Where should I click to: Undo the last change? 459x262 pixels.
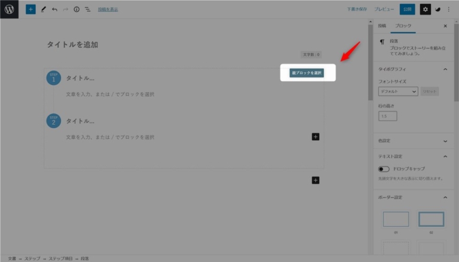pos(54,10)
